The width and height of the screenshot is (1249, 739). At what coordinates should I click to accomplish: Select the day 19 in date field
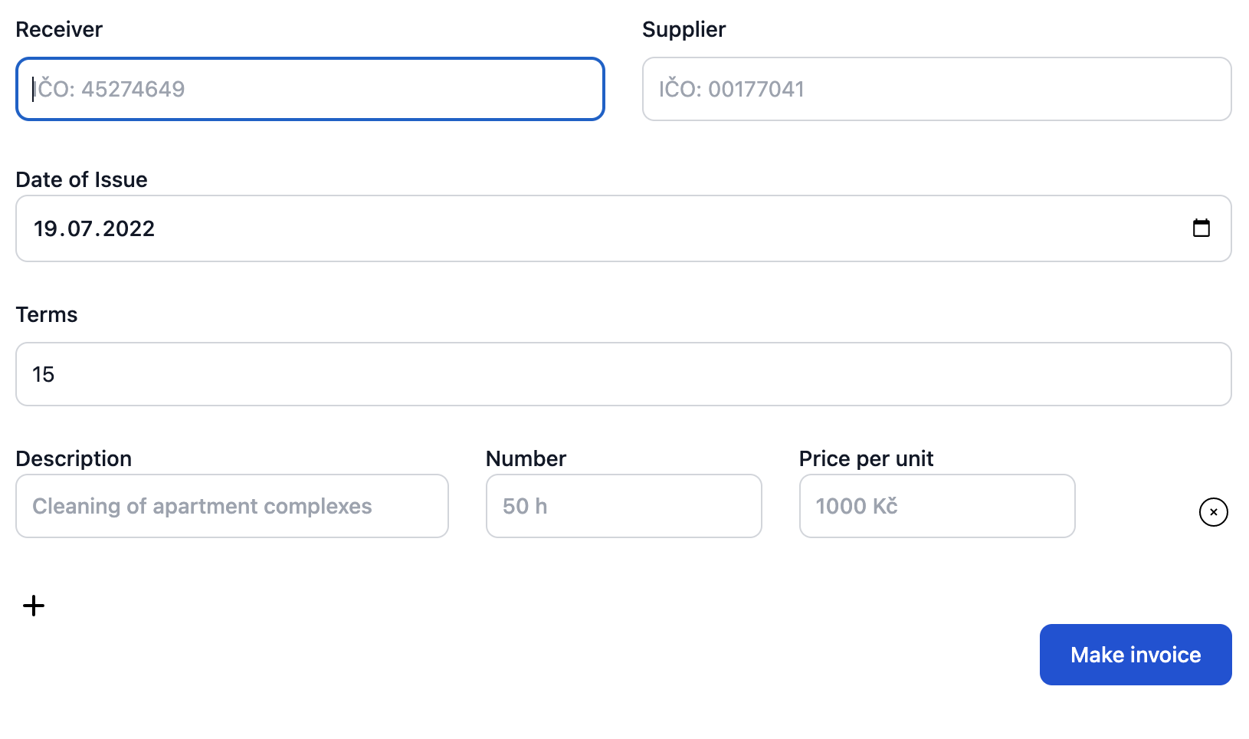[46, 228]
